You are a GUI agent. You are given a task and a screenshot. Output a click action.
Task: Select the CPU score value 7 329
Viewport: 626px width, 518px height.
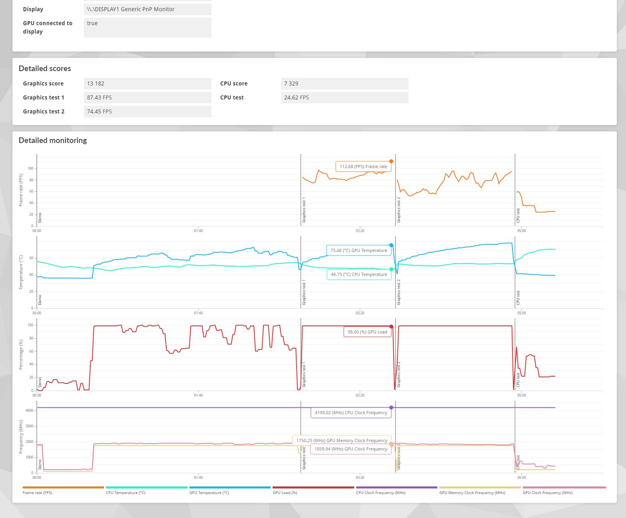(x=345, y=83)
